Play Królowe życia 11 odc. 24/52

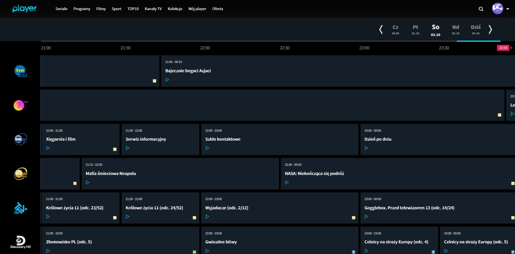pyautogui.click(x=128, y=216)
